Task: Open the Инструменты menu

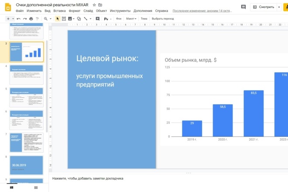Action: pyautogui.click(x=120, y=11)
